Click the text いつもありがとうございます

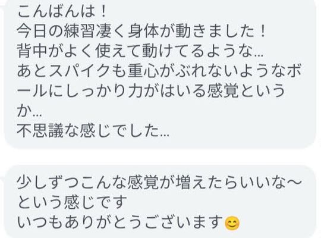pyautogui.click(x=119, y=223)
